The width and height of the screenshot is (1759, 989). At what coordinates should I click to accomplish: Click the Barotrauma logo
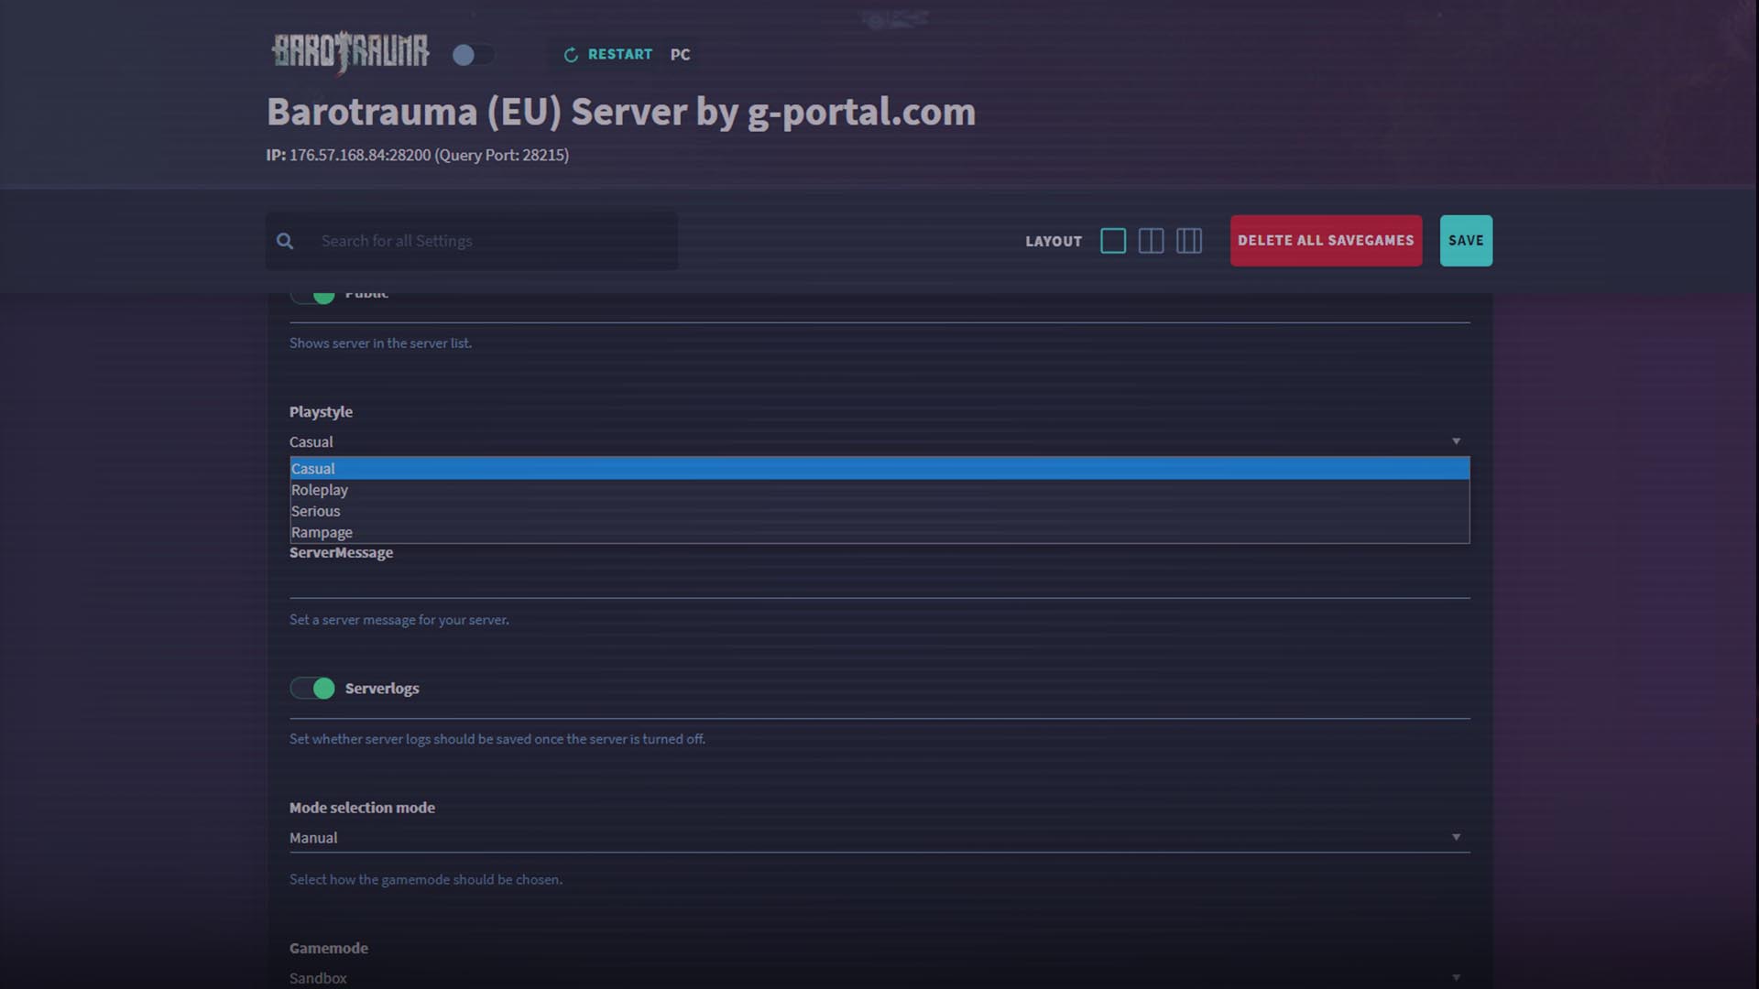click(x=350, y=52)
